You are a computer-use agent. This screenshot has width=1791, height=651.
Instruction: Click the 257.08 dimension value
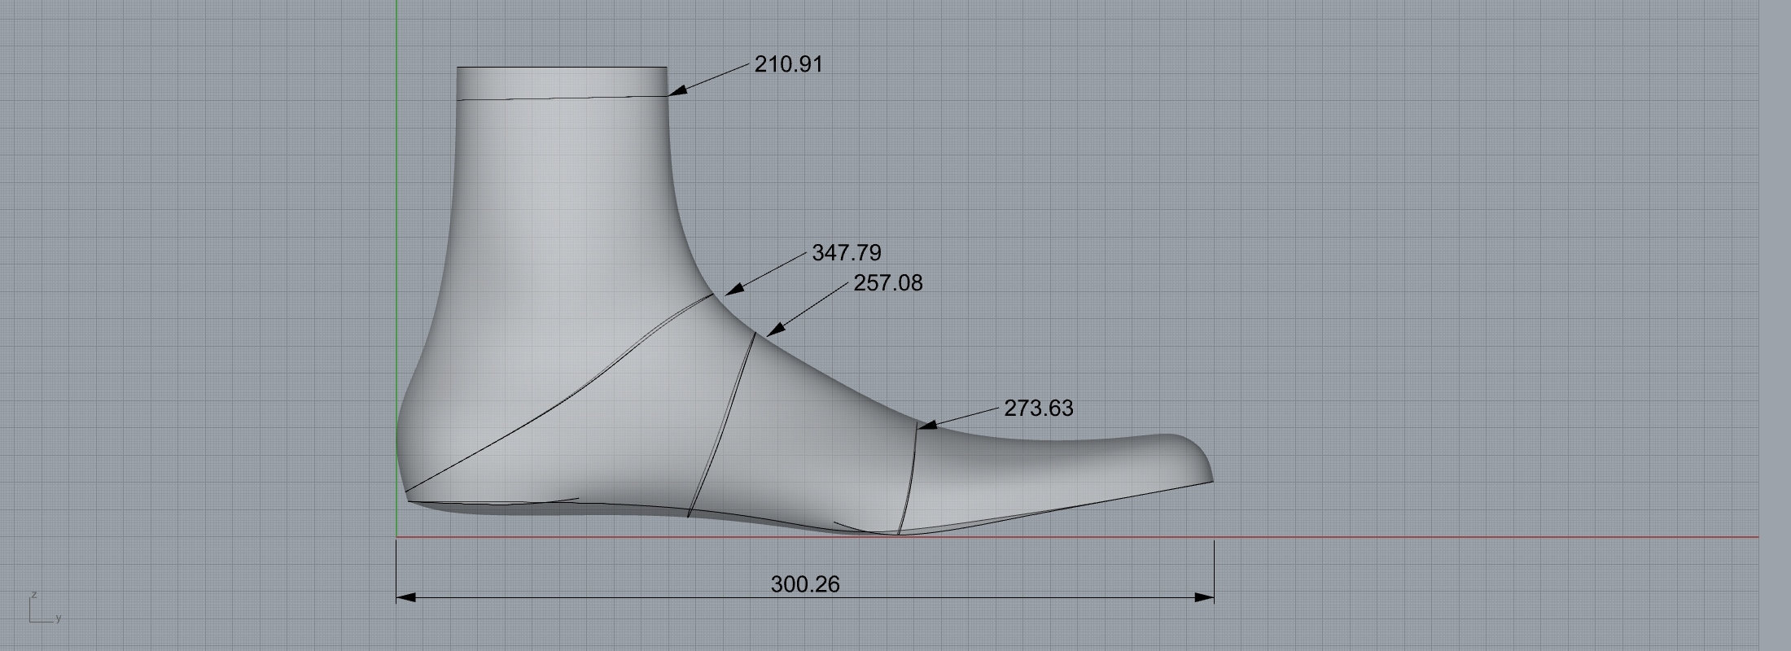[887, 283]
